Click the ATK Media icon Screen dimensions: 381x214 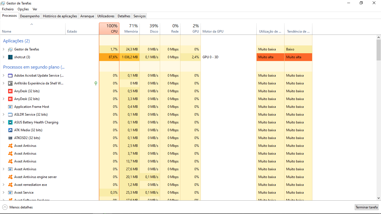[x=10, y=130]
